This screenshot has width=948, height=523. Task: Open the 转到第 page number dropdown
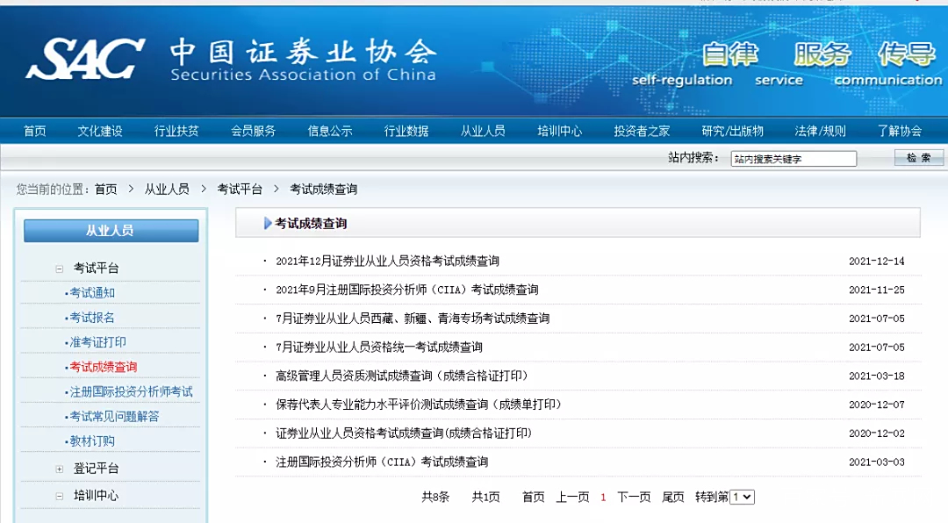(x=742, y=497)
